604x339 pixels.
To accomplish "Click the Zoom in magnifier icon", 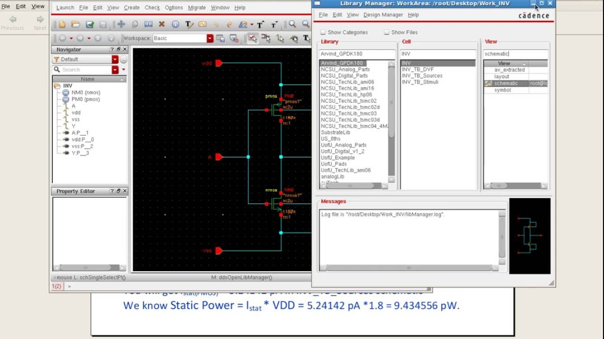I will click(x=293, y=24).
